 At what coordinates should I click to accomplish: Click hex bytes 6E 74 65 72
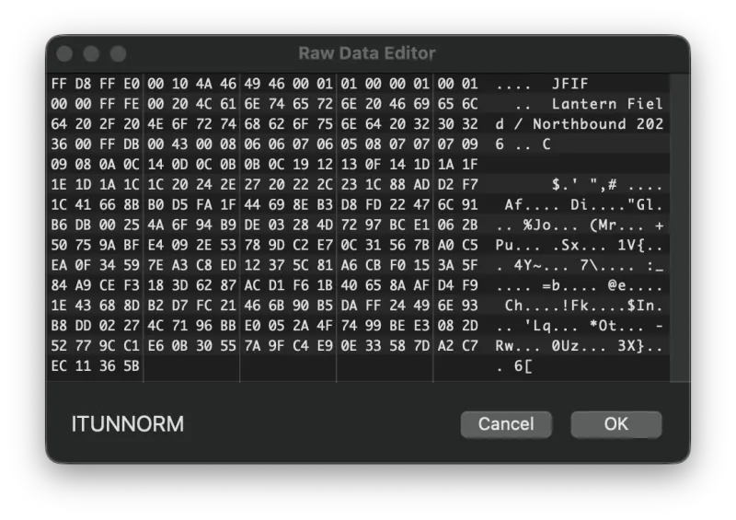click(288, 104)
